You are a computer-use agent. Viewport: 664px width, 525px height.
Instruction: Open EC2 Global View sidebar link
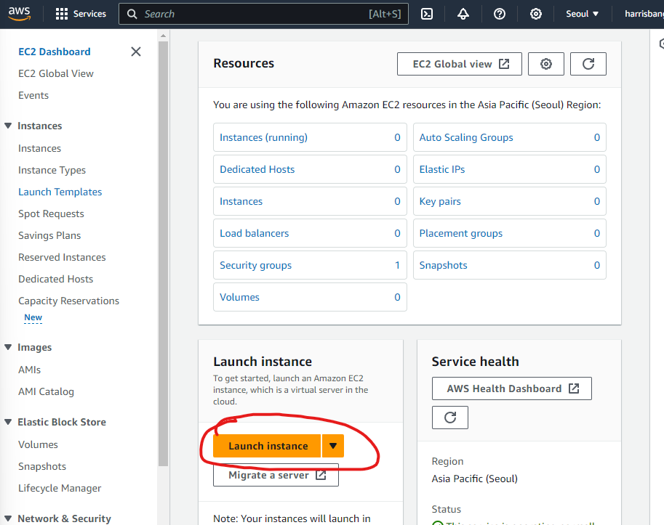(x=56, y=73)
